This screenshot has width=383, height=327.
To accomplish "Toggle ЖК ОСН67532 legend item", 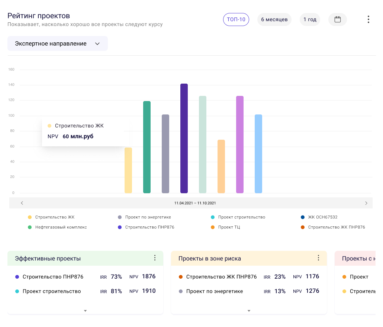I will click(x=319, y=217).
